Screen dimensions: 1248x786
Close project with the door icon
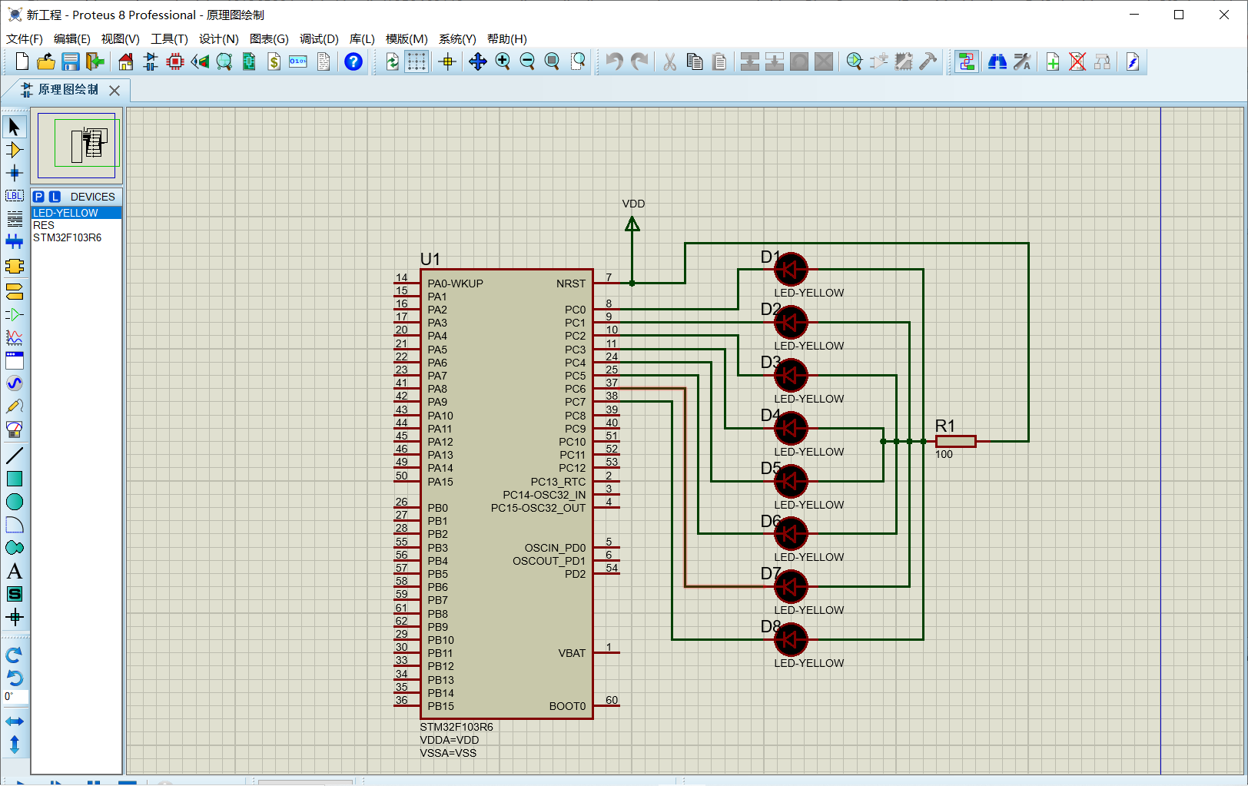[95, 61]
